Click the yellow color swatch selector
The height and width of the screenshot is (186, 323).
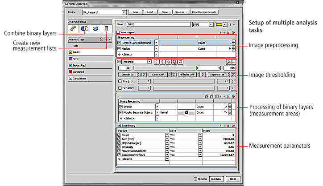(219, 25)
